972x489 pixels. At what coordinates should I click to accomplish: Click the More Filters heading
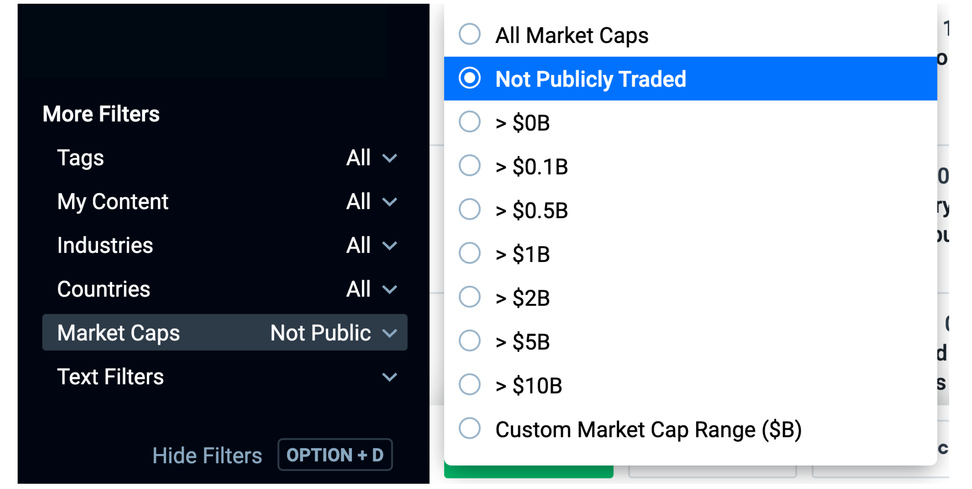(x=101, y=114)
